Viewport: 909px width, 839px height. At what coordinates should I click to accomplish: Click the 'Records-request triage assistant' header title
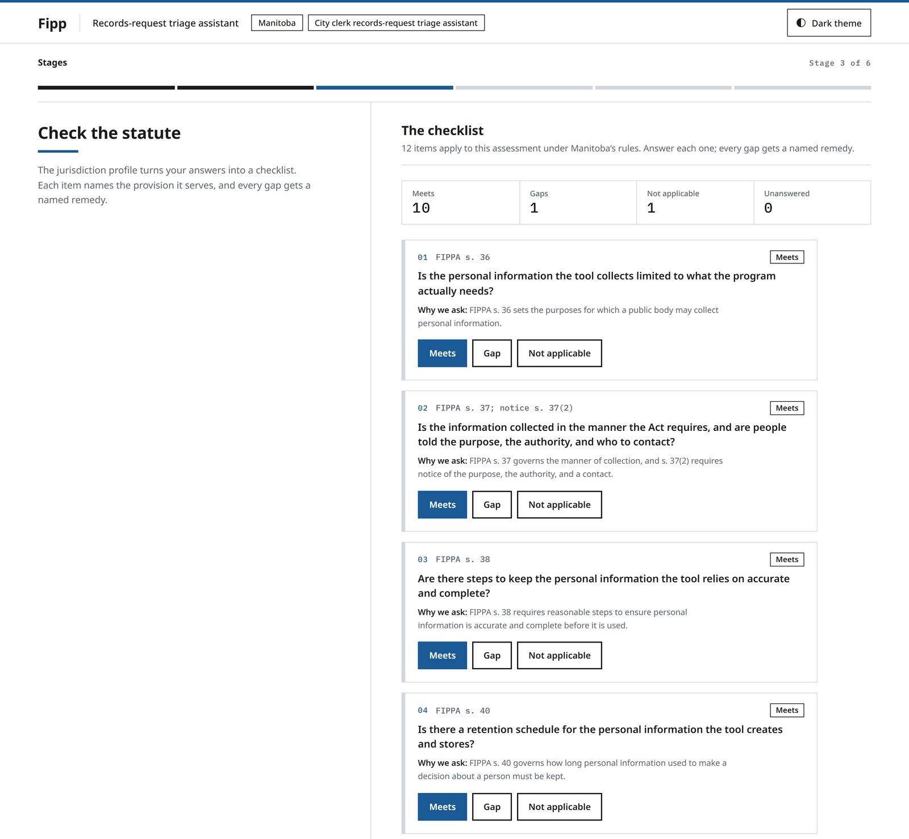(165, 23)
